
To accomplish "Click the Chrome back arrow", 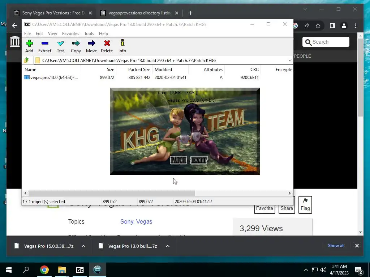I will 14,26.
